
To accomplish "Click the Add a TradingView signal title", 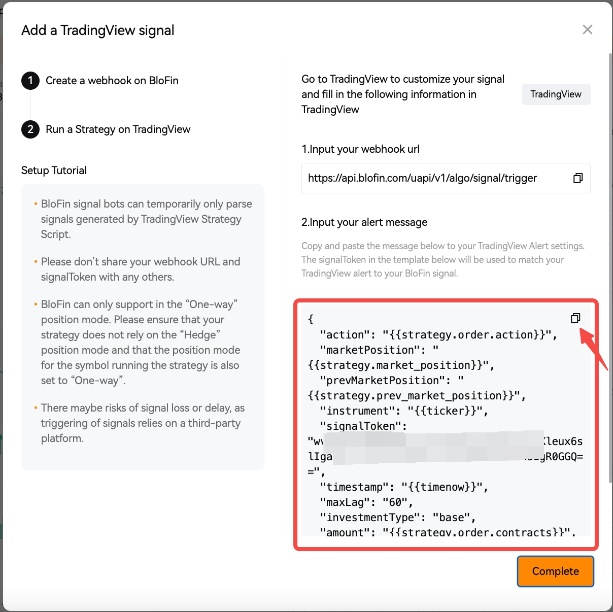I will (x=98, y=30).
